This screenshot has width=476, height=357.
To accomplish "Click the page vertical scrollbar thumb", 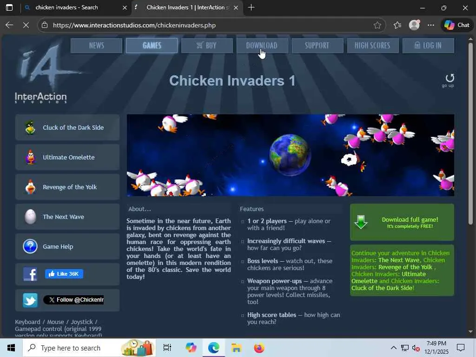I will (x=470, y=133).
